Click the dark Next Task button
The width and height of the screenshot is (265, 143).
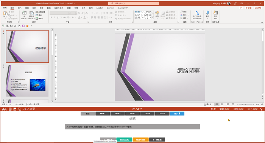pos(157,140)
